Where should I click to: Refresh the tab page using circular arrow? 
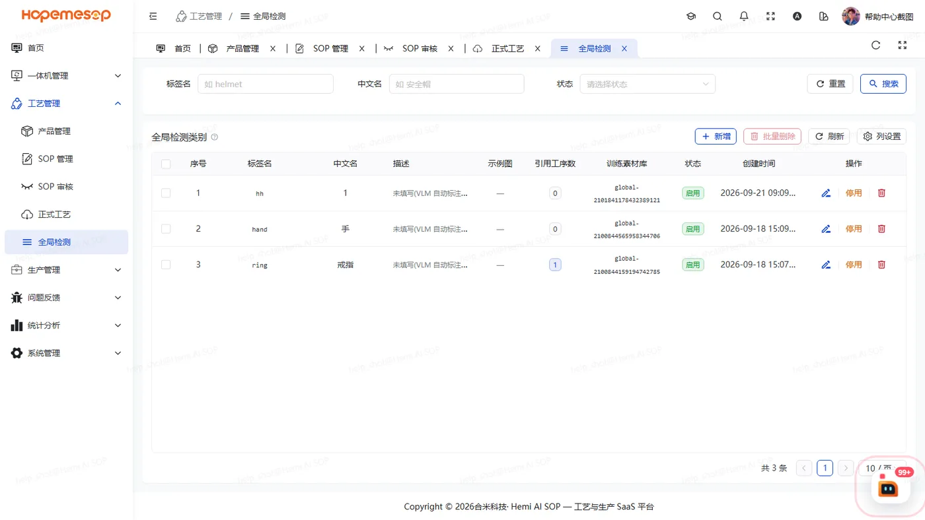coord(876,46)
